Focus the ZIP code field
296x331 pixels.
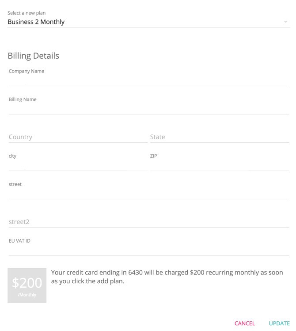(x=219, y=165)
